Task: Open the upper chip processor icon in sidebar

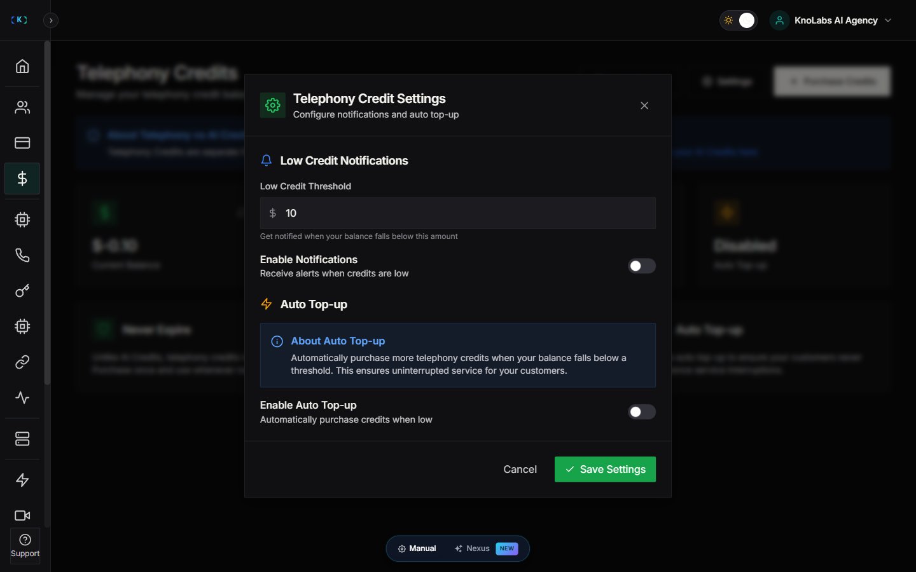Action: click(x=22, y=220)
